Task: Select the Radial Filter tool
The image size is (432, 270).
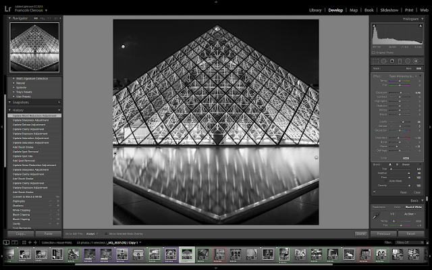Action: tap(408, 61)
